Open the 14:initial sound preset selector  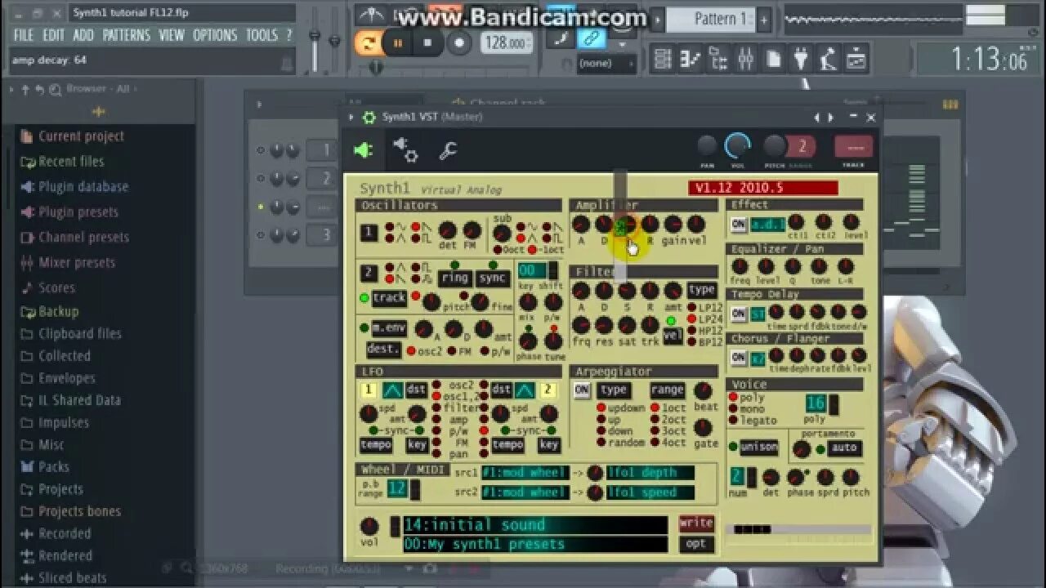coord(535,525)
